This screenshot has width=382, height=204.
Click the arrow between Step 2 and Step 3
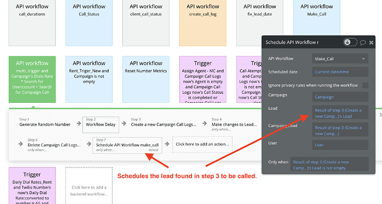click(x=124, y=123)
